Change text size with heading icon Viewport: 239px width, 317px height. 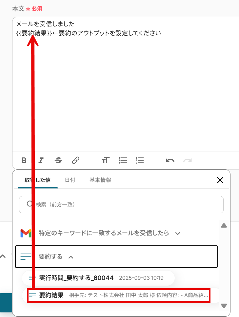coord(106,160)
